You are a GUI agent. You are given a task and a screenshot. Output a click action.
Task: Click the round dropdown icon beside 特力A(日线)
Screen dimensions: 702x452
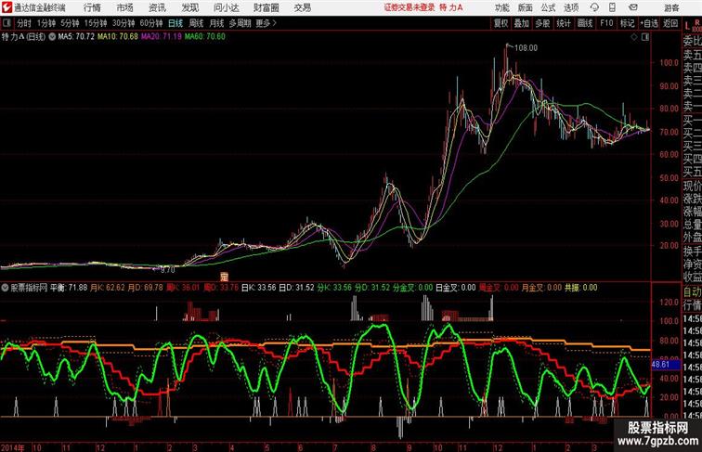point(52,37)
